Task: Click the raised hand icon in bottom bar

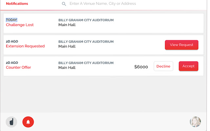Action: (11, 122)
